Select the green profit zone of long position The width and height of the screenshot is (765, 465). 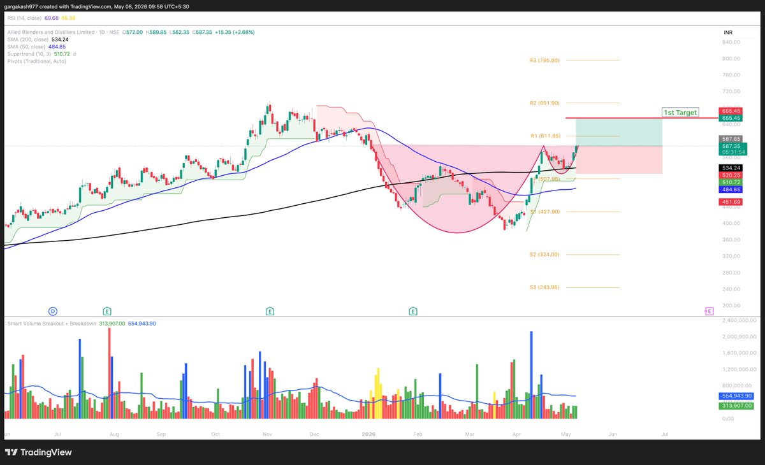(x=619, y=132)
